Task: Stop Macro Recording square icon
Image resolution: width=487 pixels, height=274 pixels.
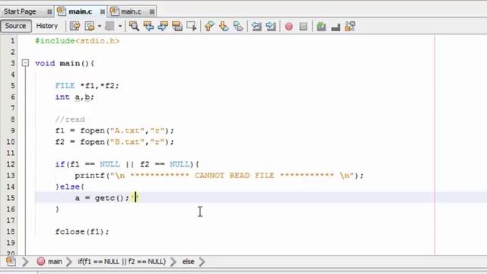Action: pyautogui.click(x=304, y=27)
